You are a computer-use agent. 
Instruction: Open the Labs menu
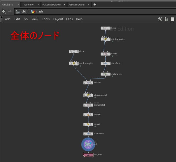[x=70, y=19]
